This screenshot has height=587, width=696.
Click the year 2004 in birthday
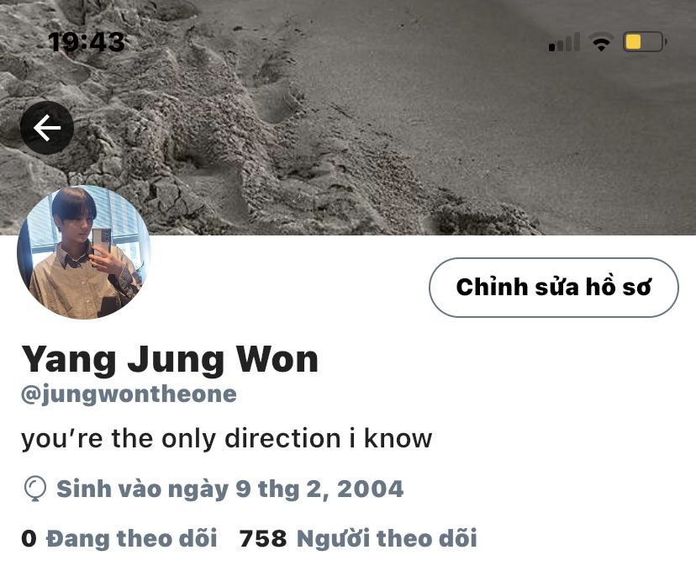(x=370, y=489)
